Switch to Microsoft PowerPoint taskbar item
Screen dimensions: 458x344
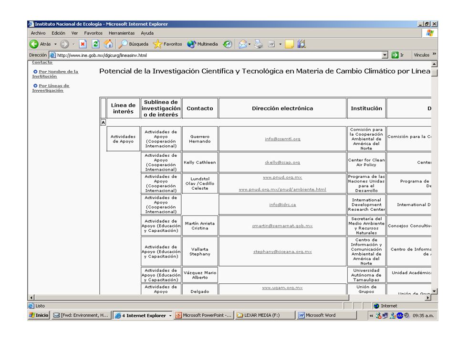204,315
